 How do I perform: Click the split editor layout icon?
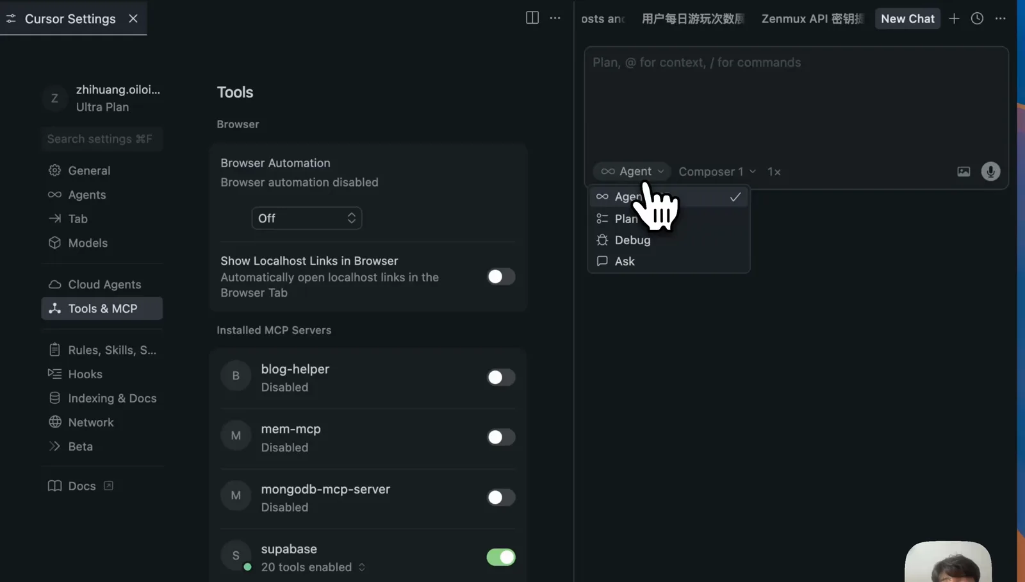(532, 18)
